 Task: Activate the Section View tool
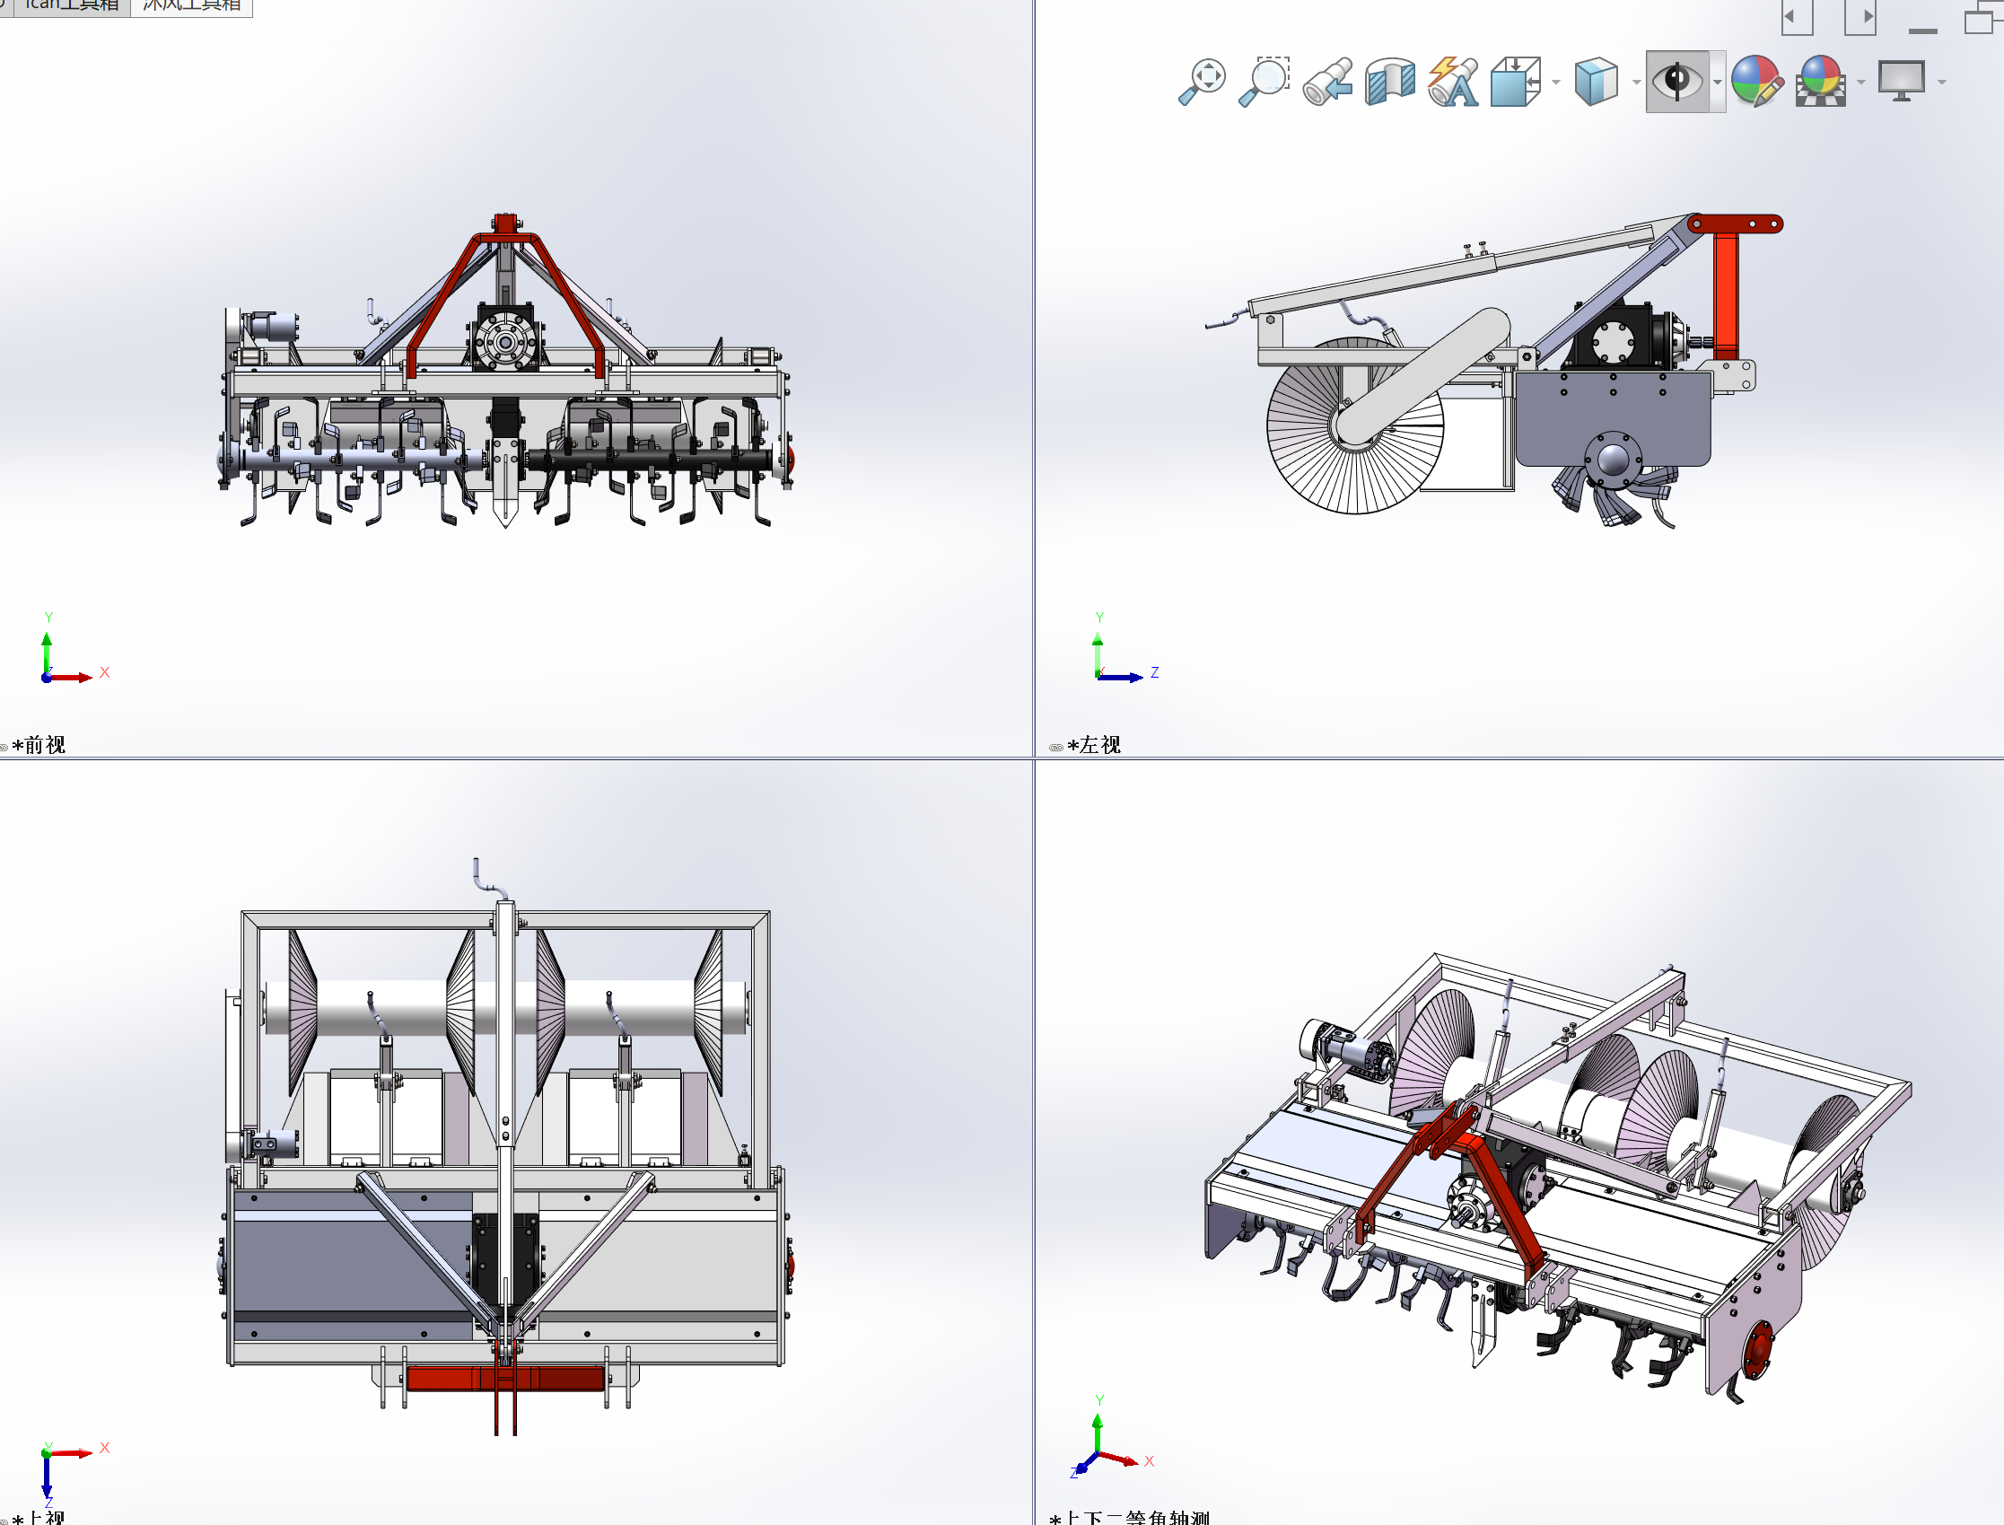pos(1389,83)
